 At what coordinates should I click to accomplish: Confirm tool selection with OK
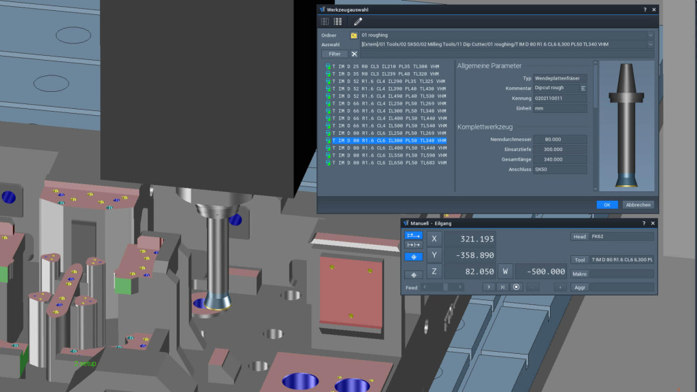[606, 204]
